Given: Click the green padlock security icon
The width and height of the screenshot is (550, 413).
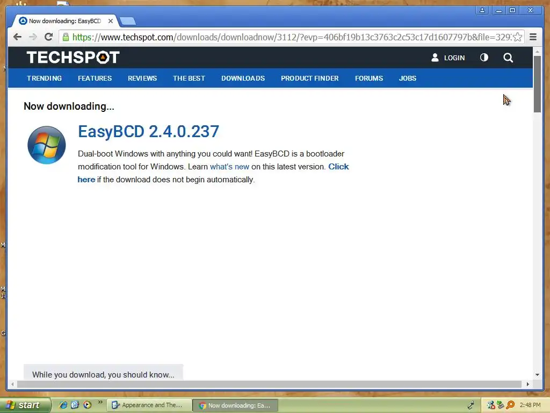Looking at the screenshot, I should pyautogui.click(x=66, y=37).
